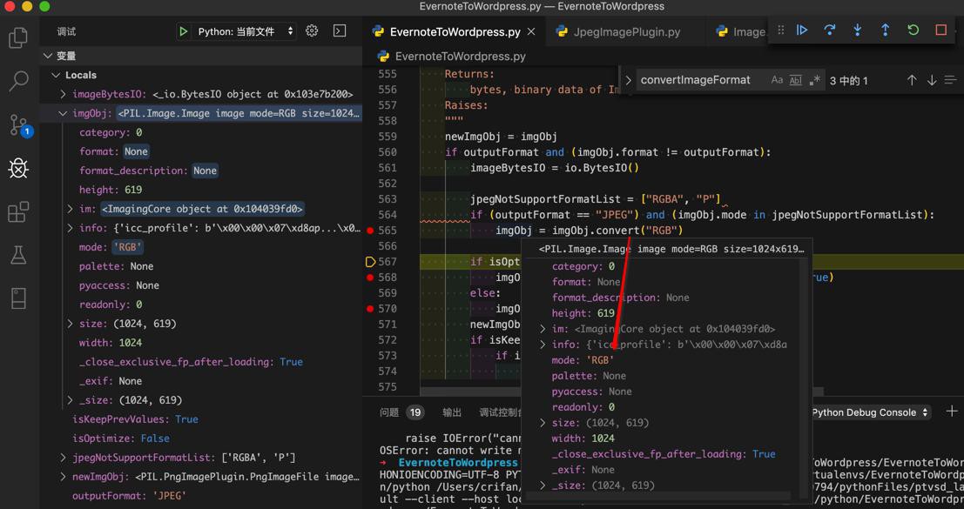
Task: Expand replace toggle in find widget
Action: [628, 80]
